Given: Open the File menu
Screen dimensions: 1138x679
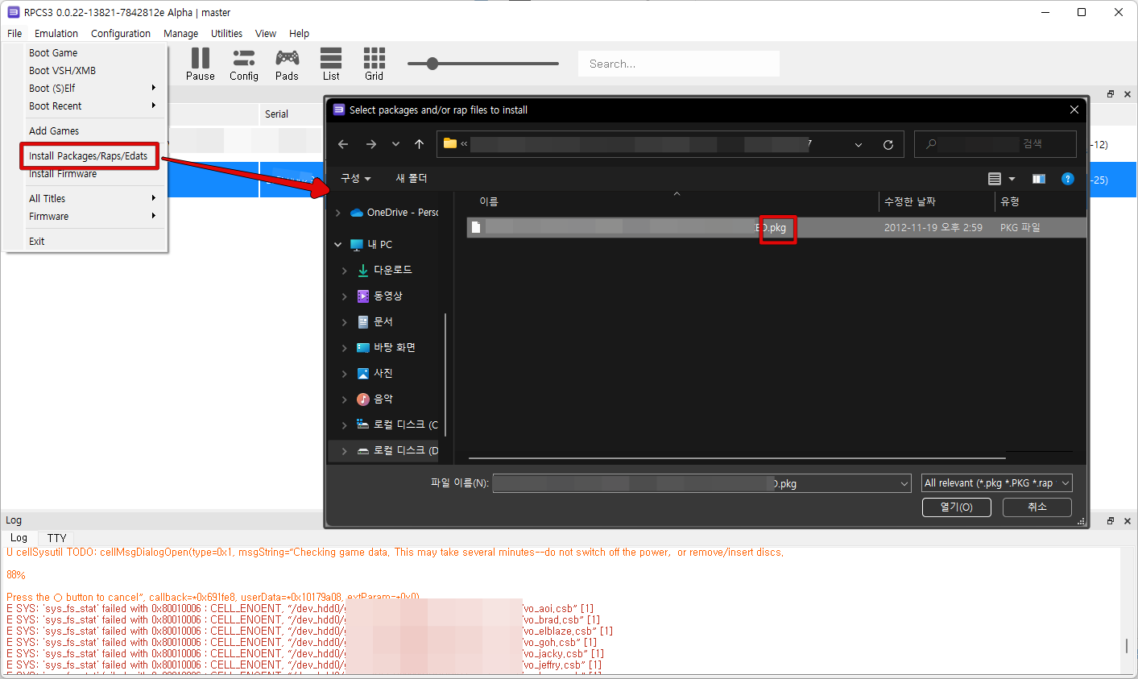Looking at the screenshot, I should (14, 34).
